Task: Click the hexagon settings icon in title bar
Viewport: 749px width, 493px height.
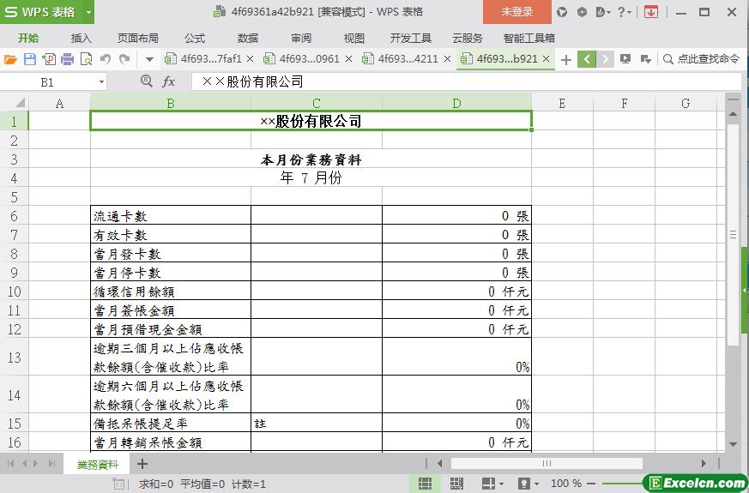Action: (x=582, y=12)
